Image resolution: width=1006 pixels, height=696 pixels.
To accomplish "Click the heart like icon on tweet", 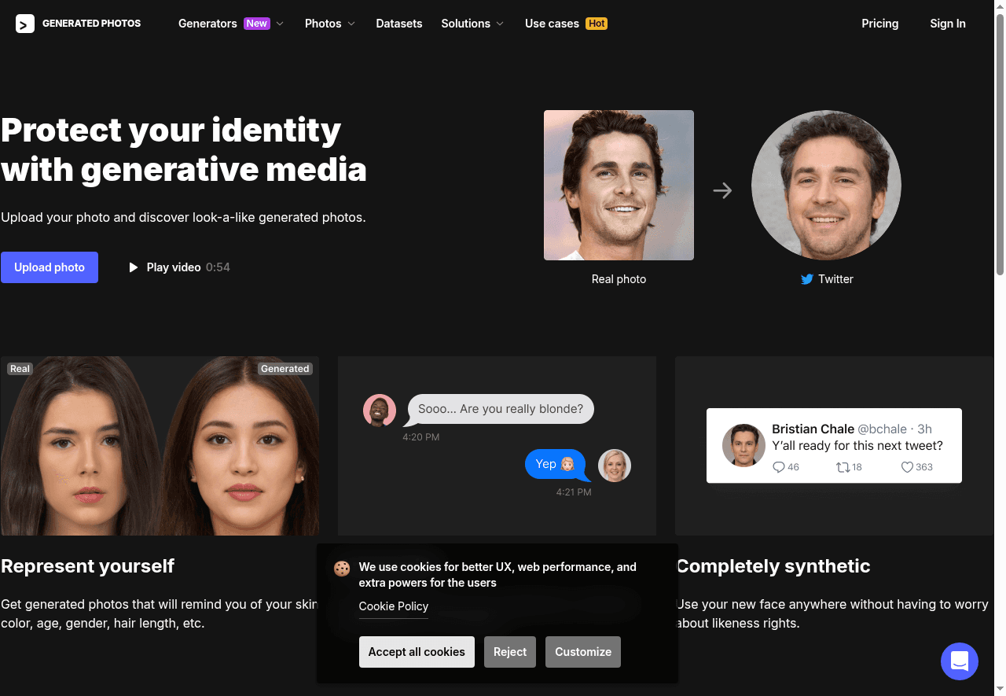I will pos(907,467).
